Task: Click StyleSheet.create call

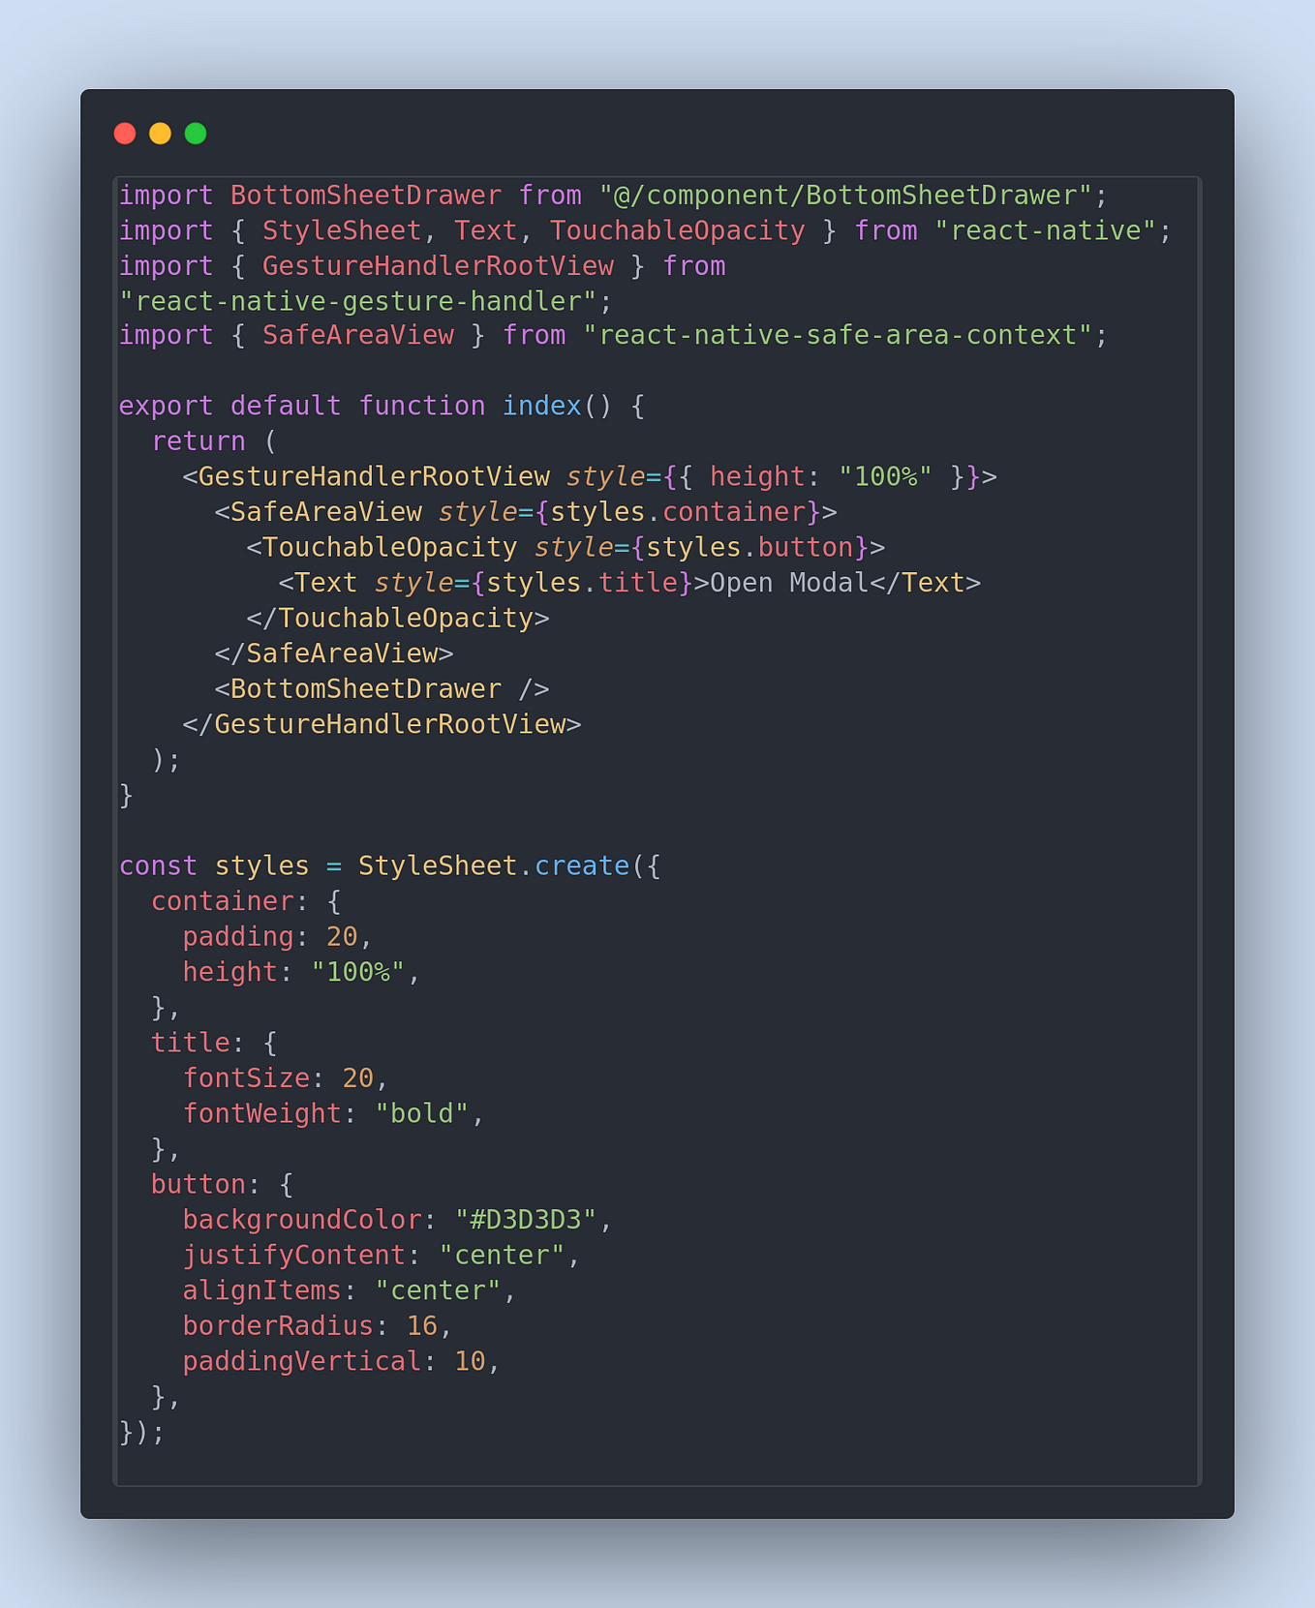Action: [x=494, y=866]
